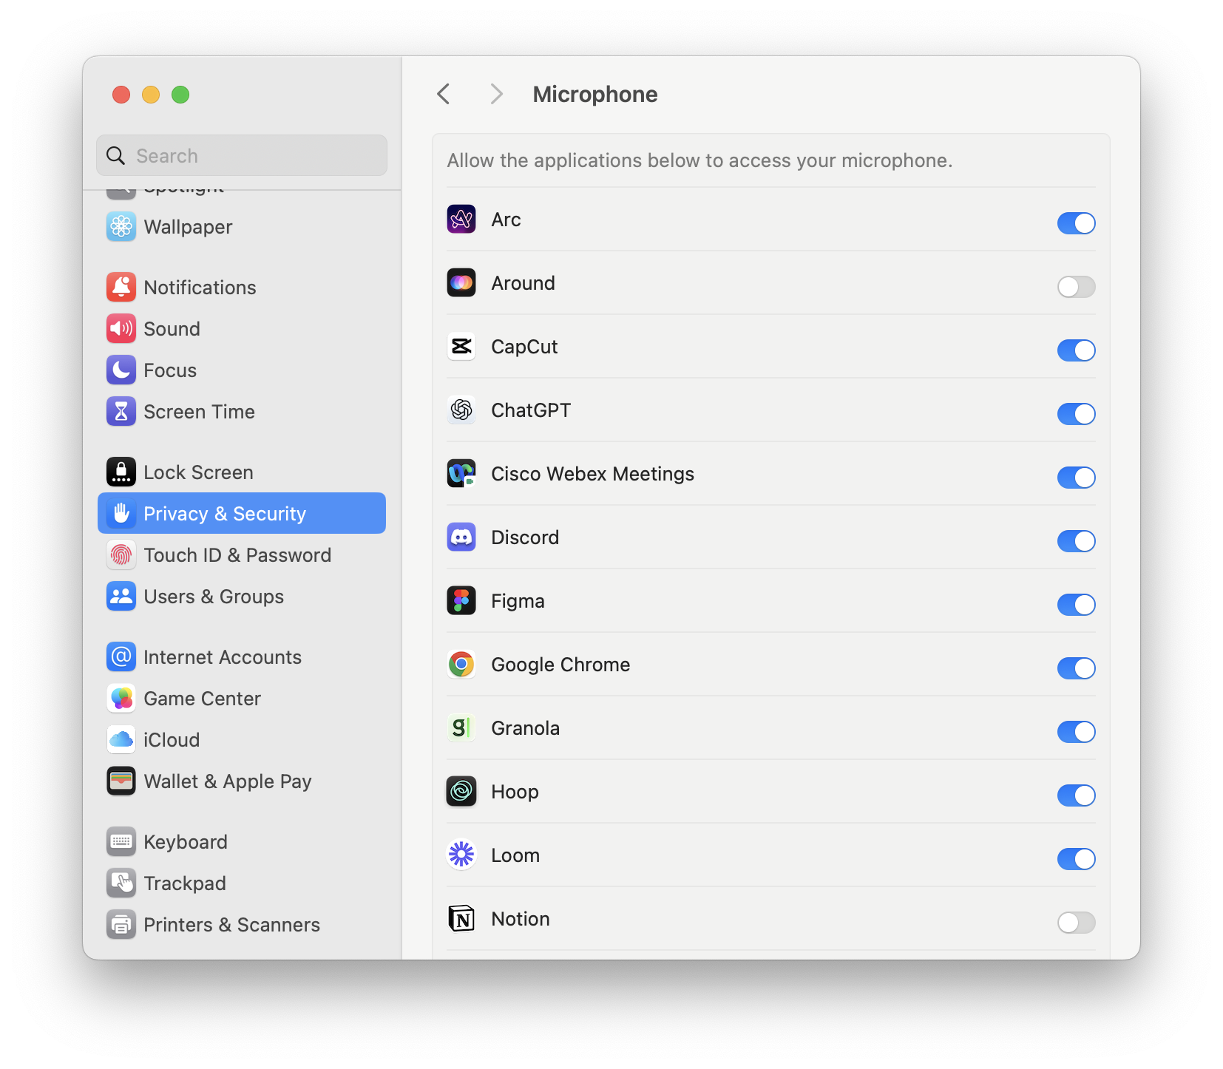Disable Cisco Webex Meetings microphone access
1223x1069 pixels.
(1076, 478)
